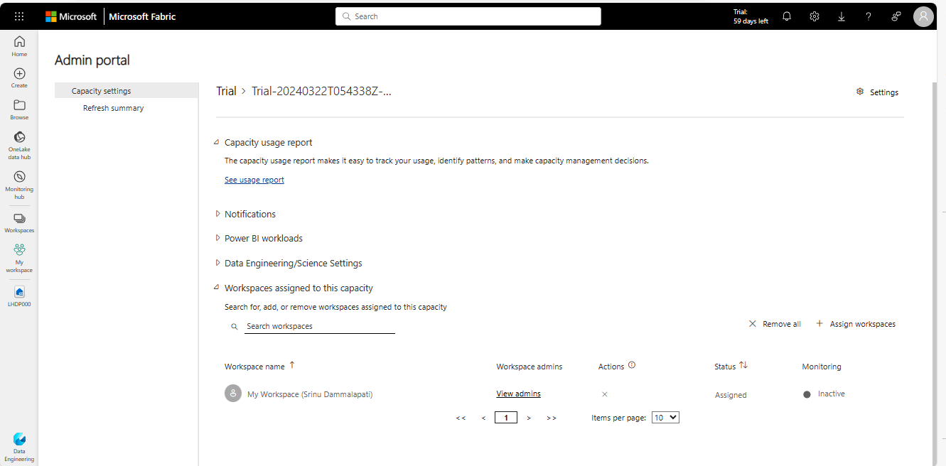Click the Remove all button
946x466 pixels.
click(775, 324)
